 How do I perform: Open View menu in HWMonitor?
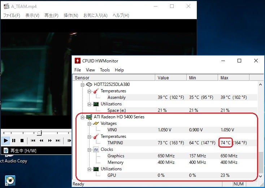pos(90,70)
